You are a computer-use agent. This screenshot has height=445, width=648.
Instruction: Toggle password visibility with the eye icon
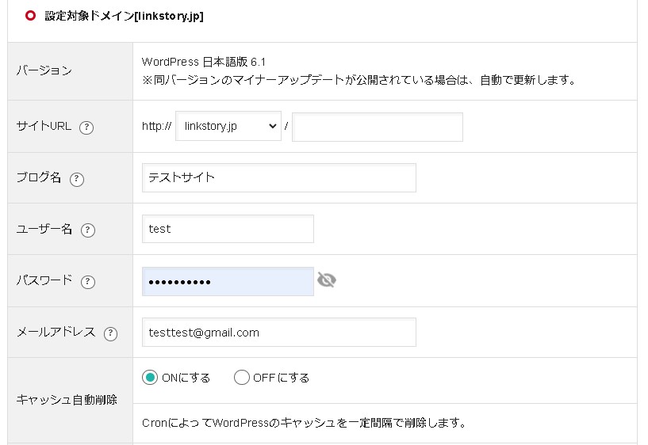pyautogui.click(x=327, y=280)
